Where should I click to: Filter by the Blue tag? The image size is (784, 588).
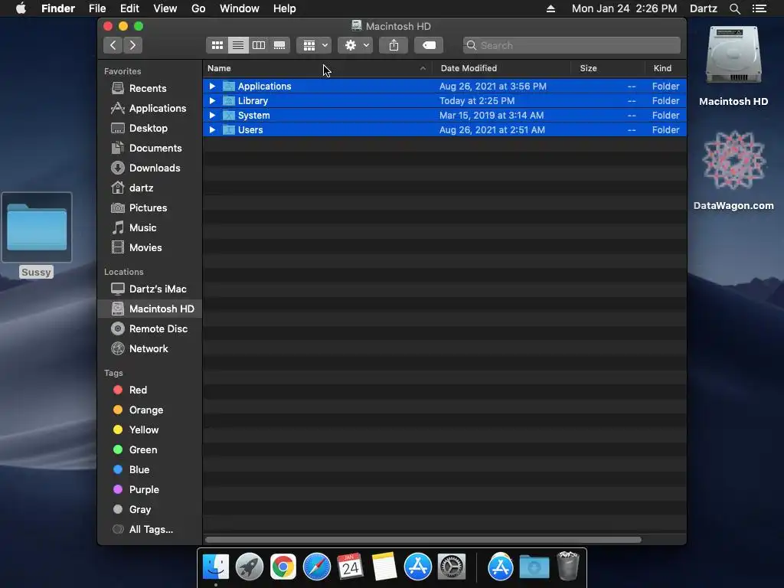[x=139, y=470]
